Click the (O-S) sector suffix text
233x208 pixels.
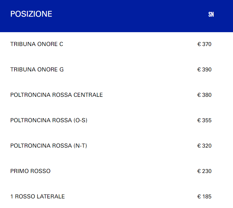point(81,121)
